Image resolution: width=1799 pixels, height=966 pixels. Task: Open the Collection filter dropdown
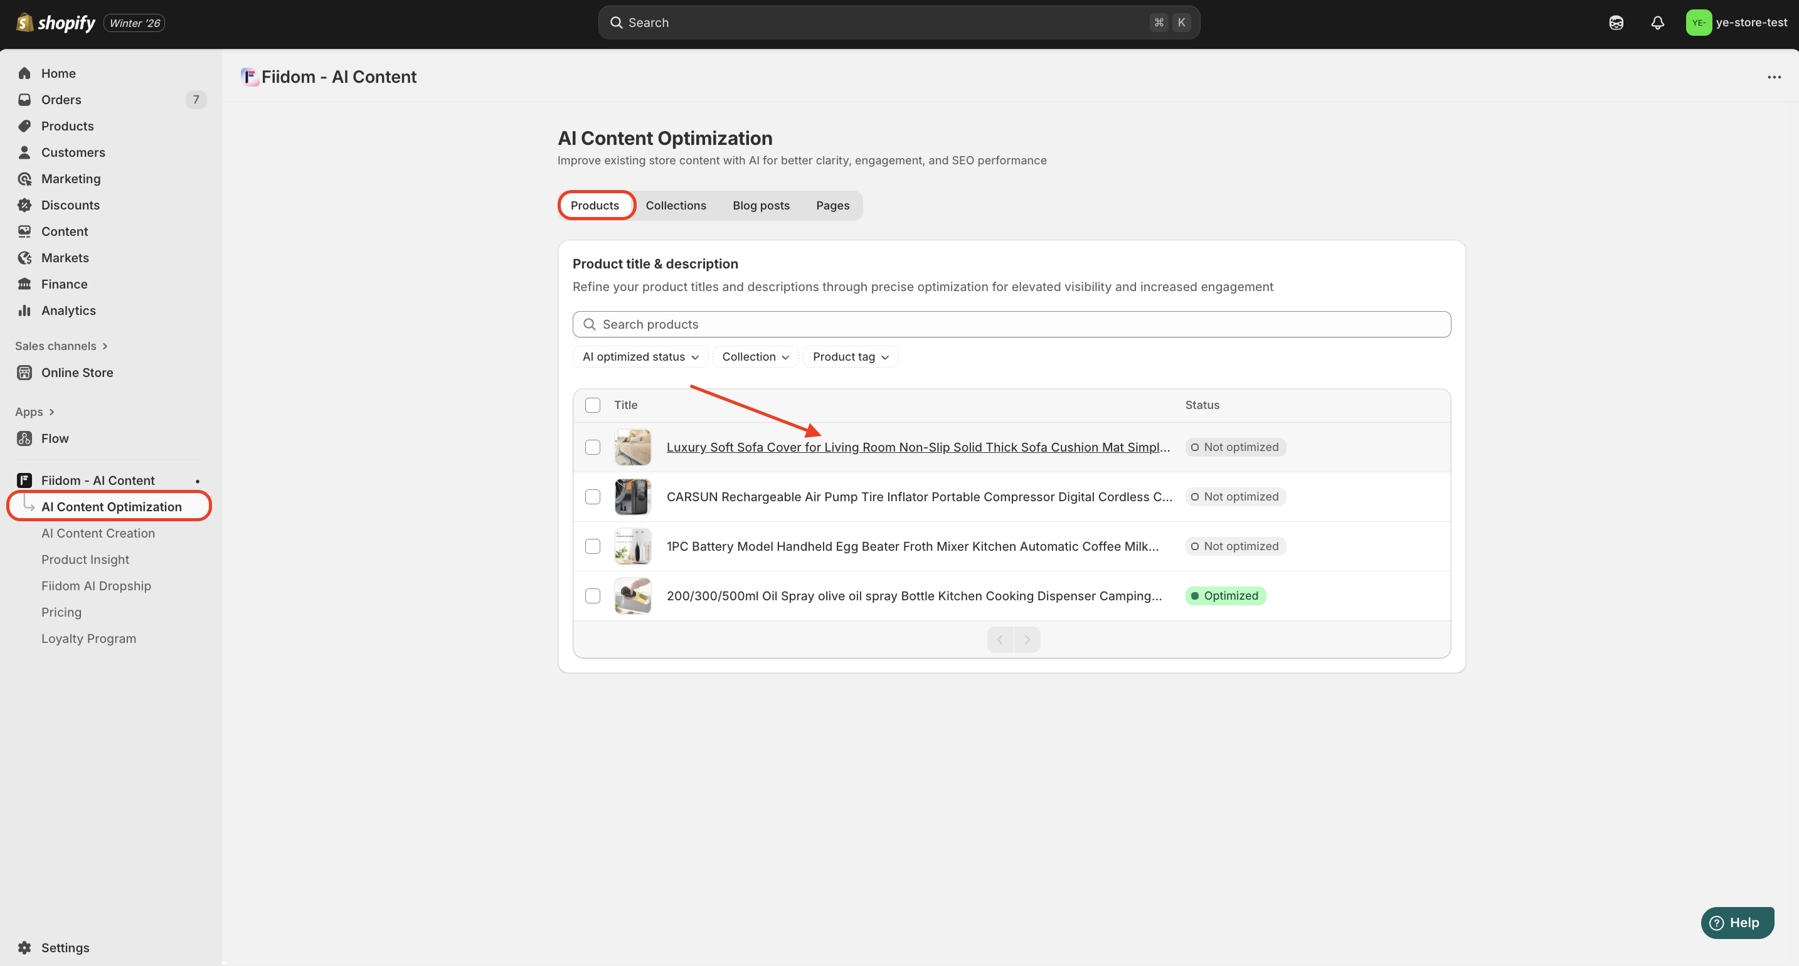755,357
